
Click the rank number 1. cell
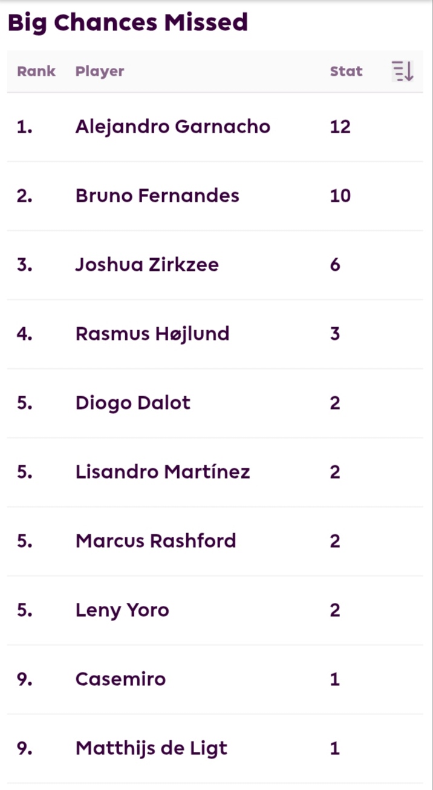click(x=25, y=127)
